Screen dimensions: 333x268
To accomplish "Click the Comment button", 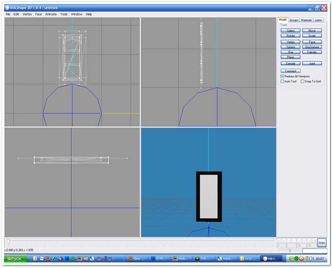I will coord(290,71).
